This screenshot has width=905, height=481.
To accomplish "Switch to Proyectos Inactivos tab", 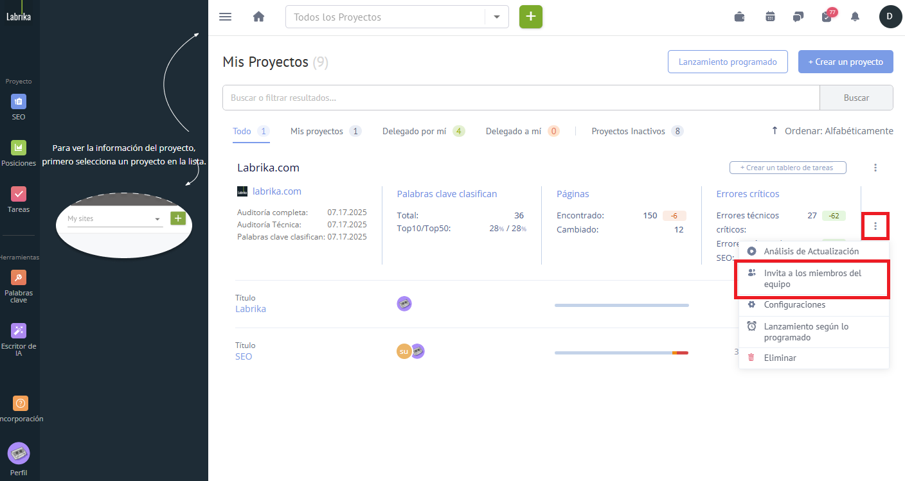I will pyautogui.click(x=638, y=131).
